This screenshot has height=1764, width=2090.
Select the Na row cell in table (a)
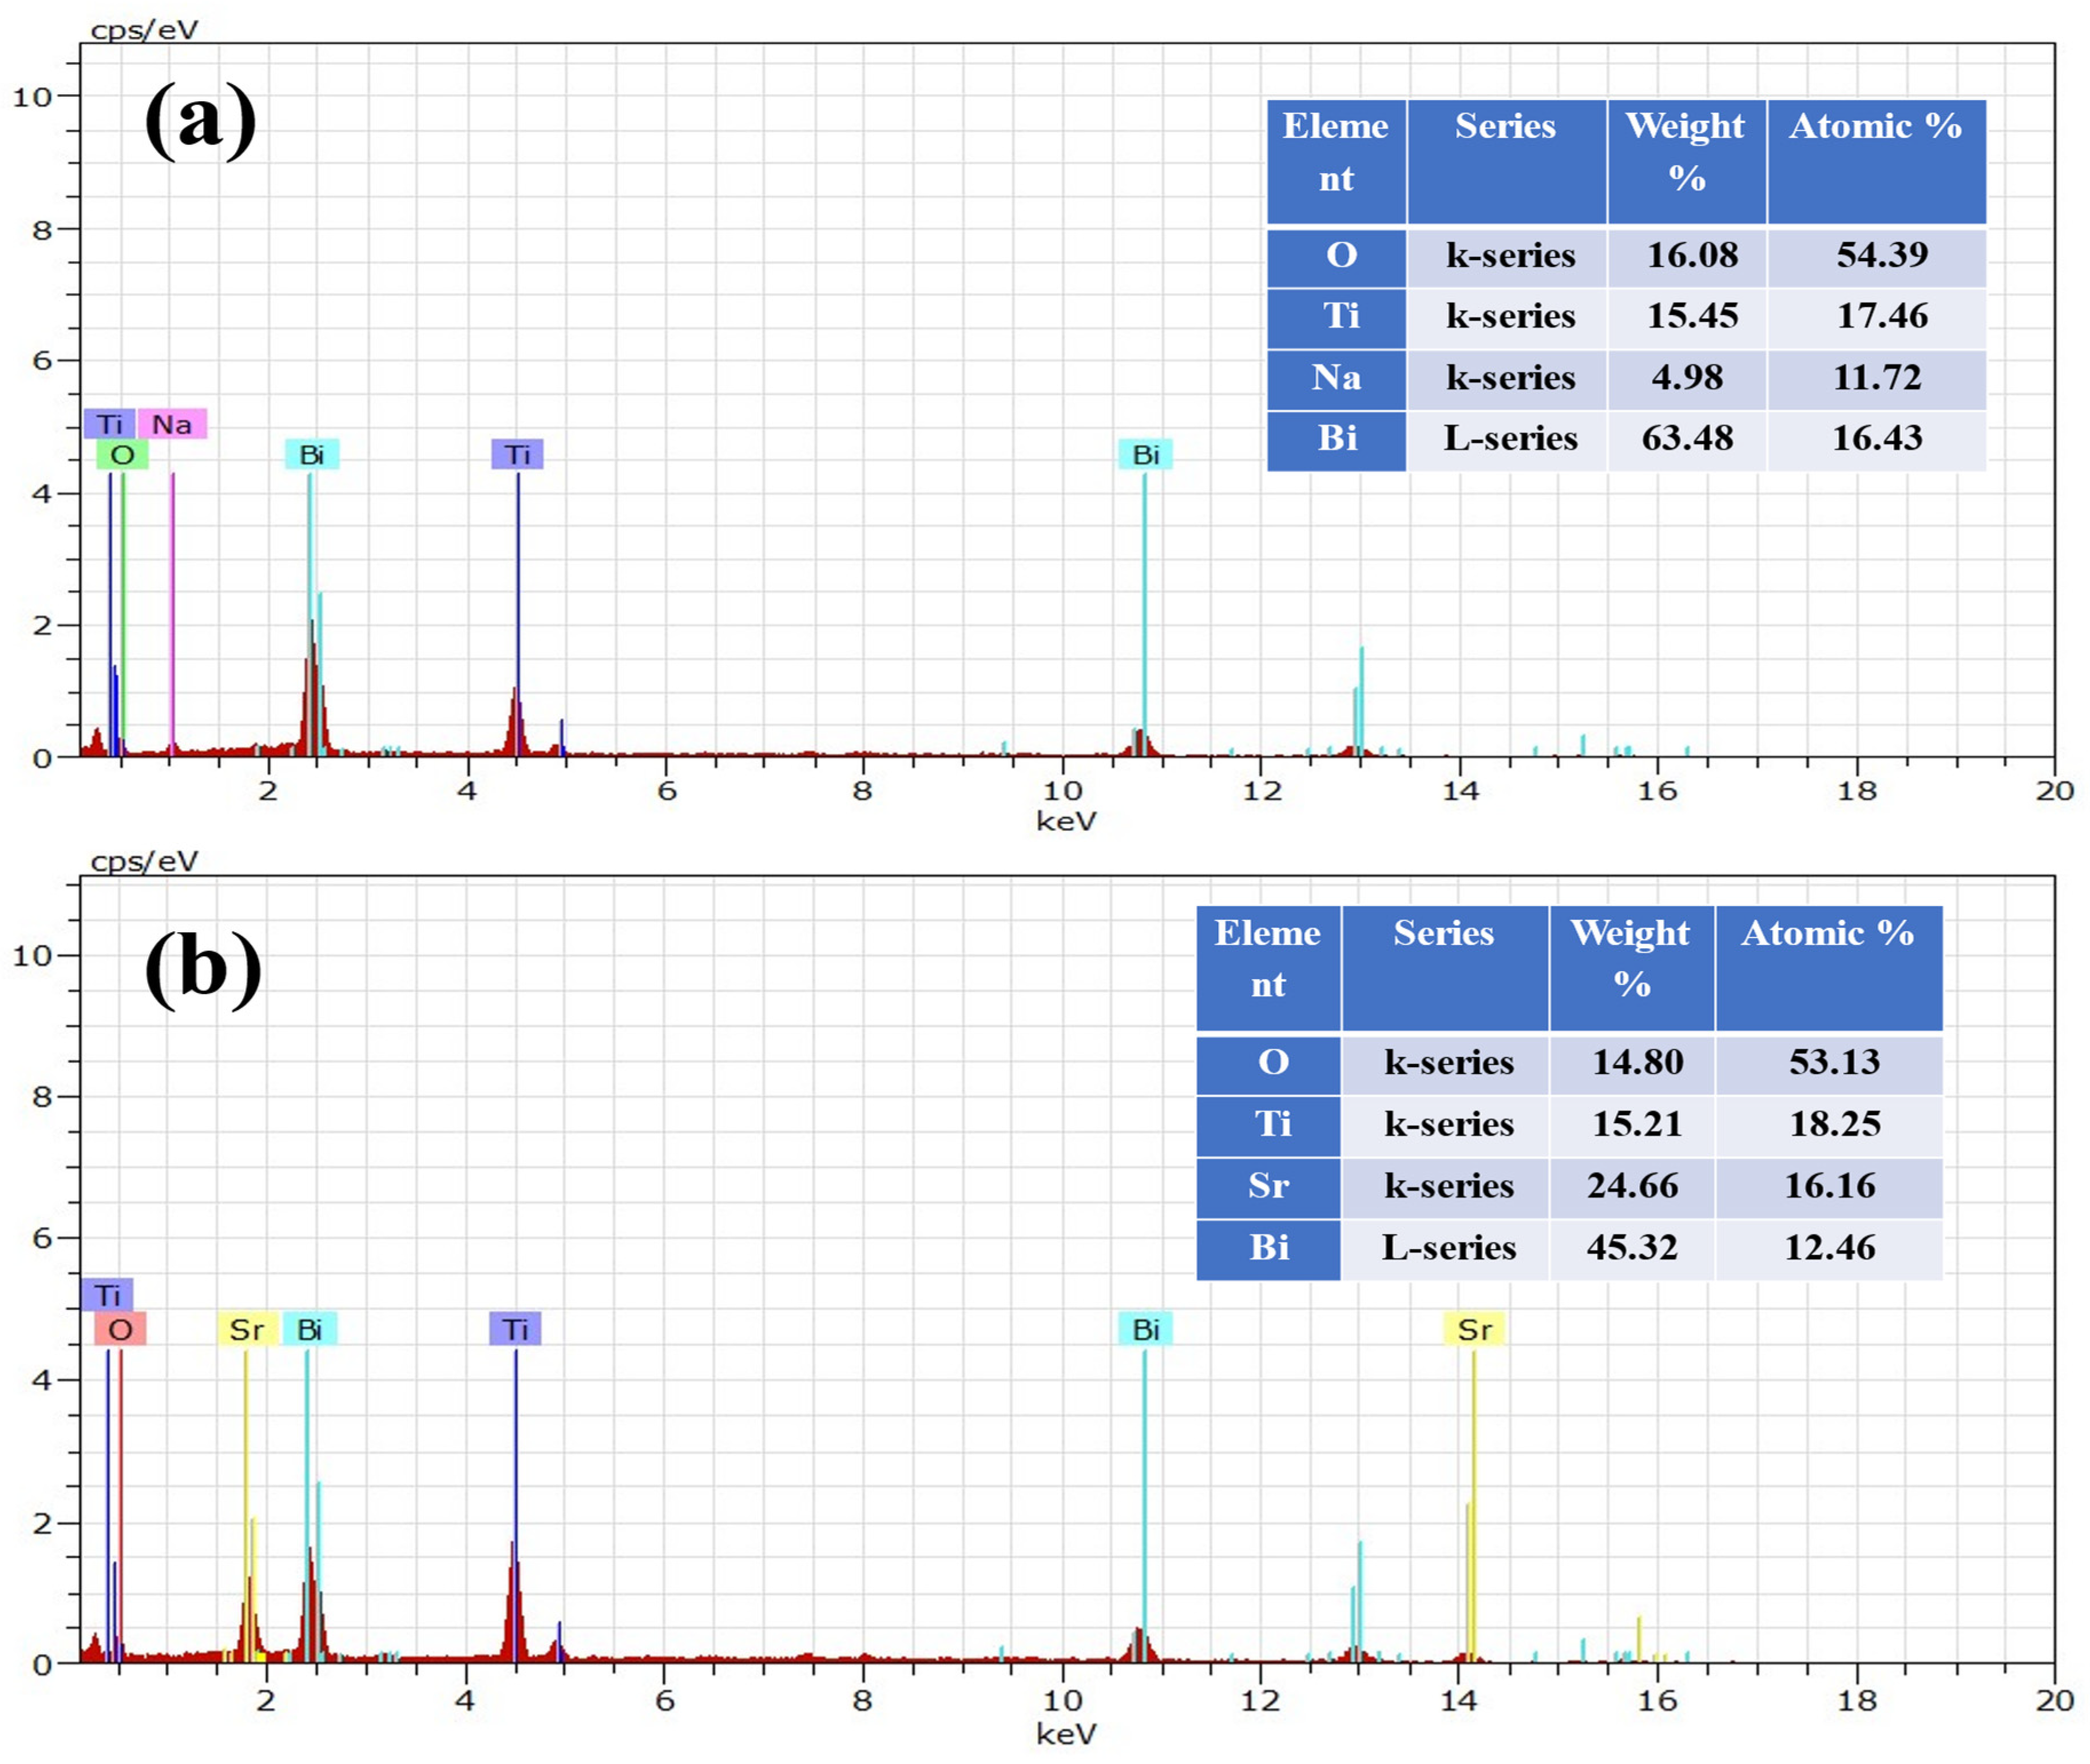coord(1336,378)
